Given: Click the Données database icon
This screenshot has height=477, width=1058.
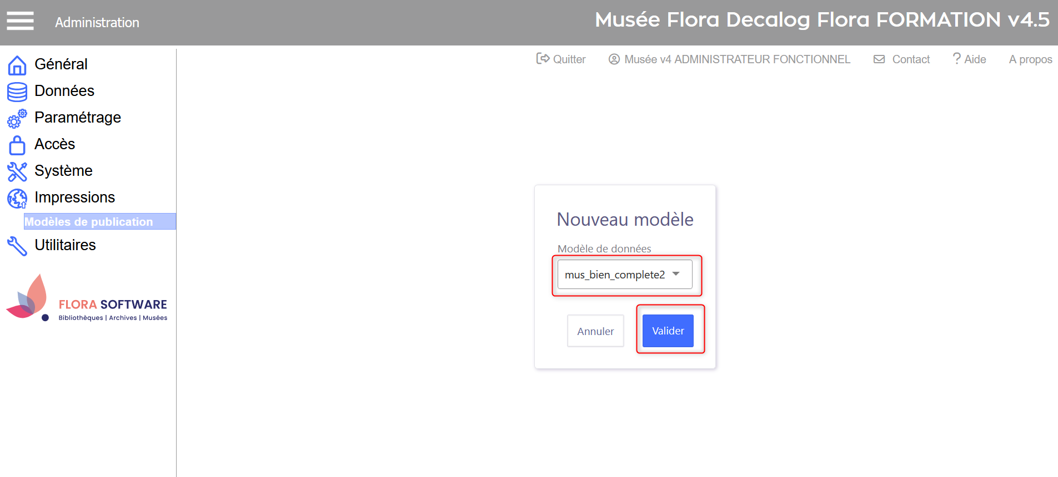Looking at the screenshot, I should [x=17, y=92].
